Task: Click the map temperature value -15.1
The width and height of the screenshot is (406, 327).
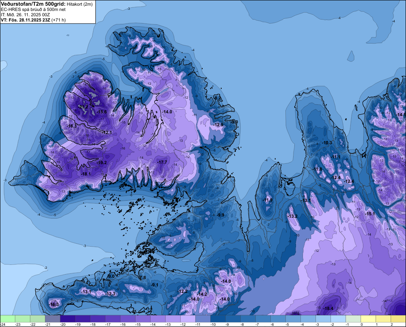Action: 370,214
